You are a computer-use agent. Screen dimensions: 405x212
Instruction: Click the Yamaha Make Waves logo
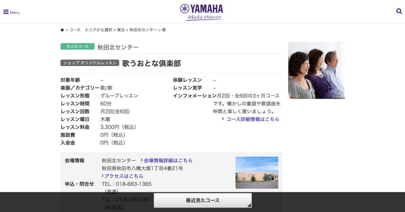point(201,12)
